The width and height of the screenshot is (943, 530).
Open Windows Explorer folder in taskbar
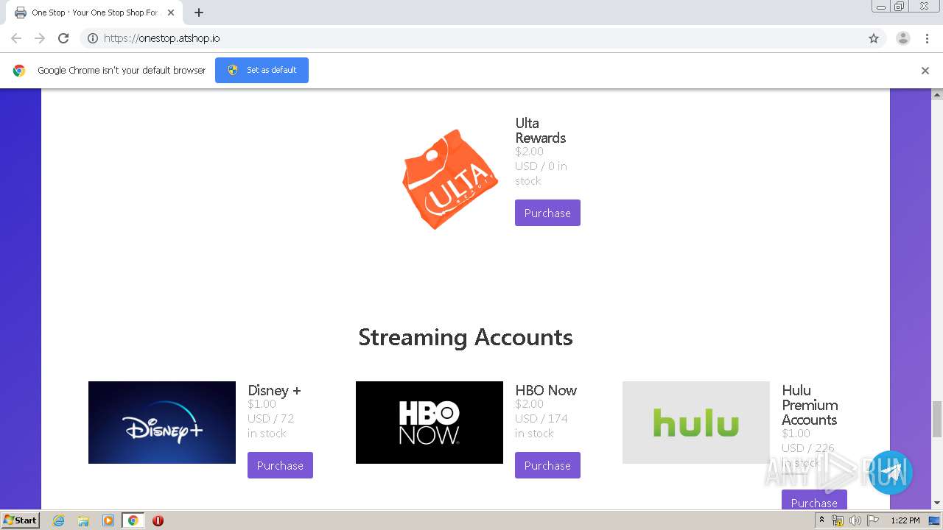click(83, 520)
